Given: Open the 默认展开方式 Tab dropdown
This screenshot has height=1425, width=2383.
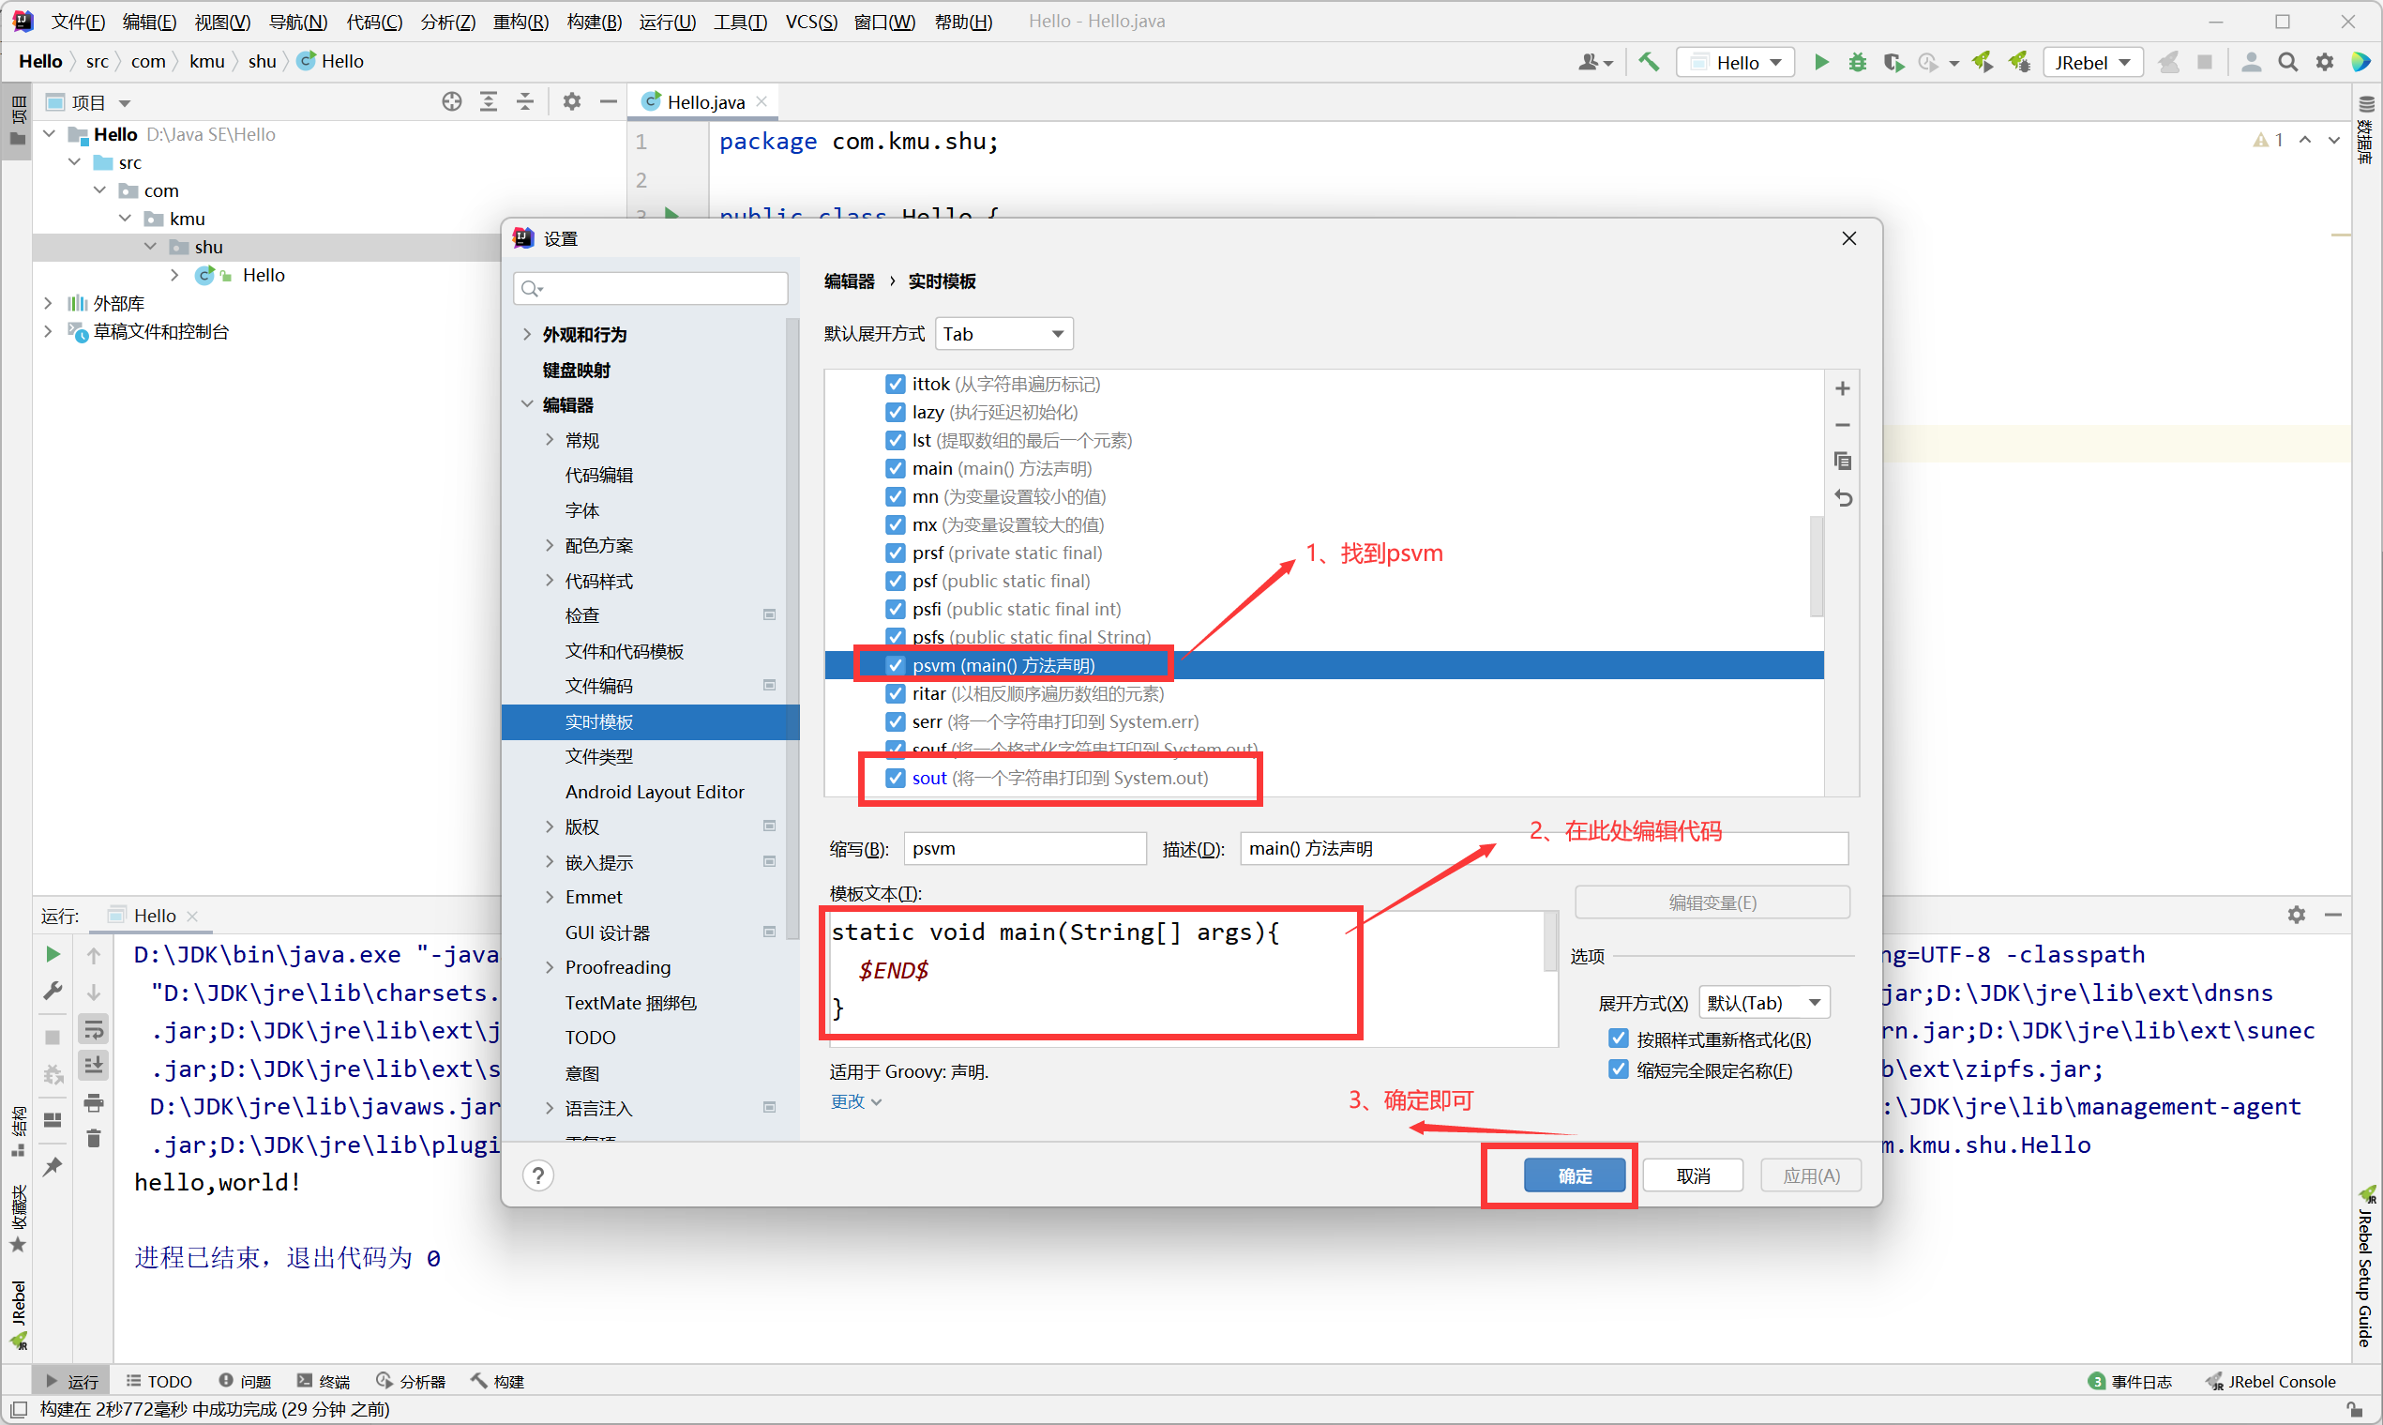Looking at the screenshot, I should click(1003, 333).
